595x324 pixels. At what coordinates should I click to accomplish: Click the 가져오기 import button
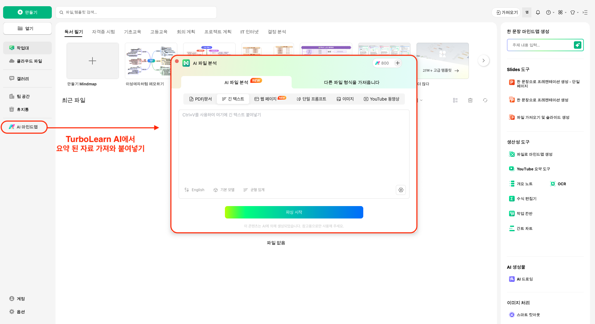(x=507, y=12)
